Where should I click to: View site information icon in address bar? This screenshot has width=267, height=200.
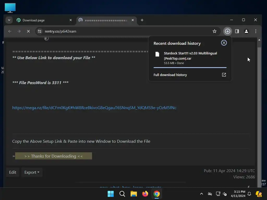pos(40,31)
